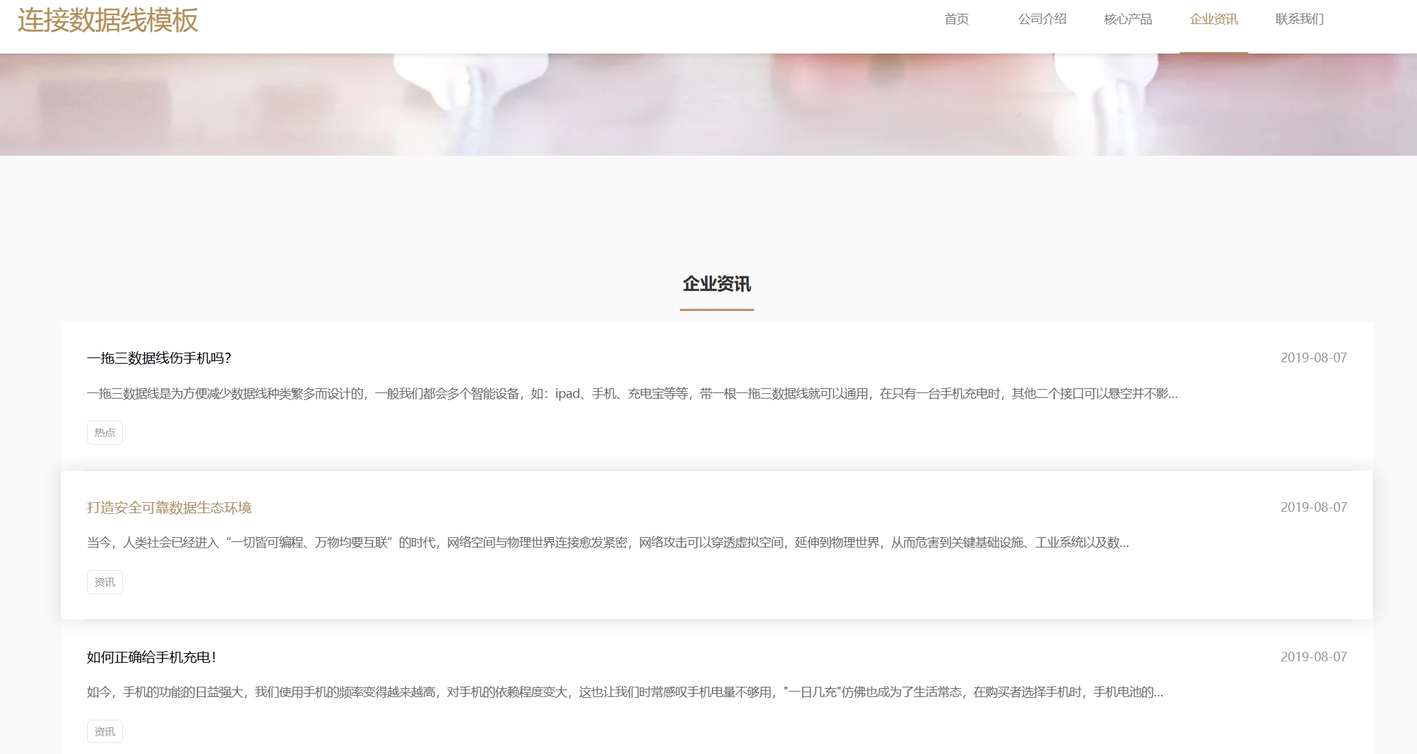Click summary beginning 当今，人类社会已经进入
The width and height of the screenshot is (1417, 754).
tap(607, 543)
